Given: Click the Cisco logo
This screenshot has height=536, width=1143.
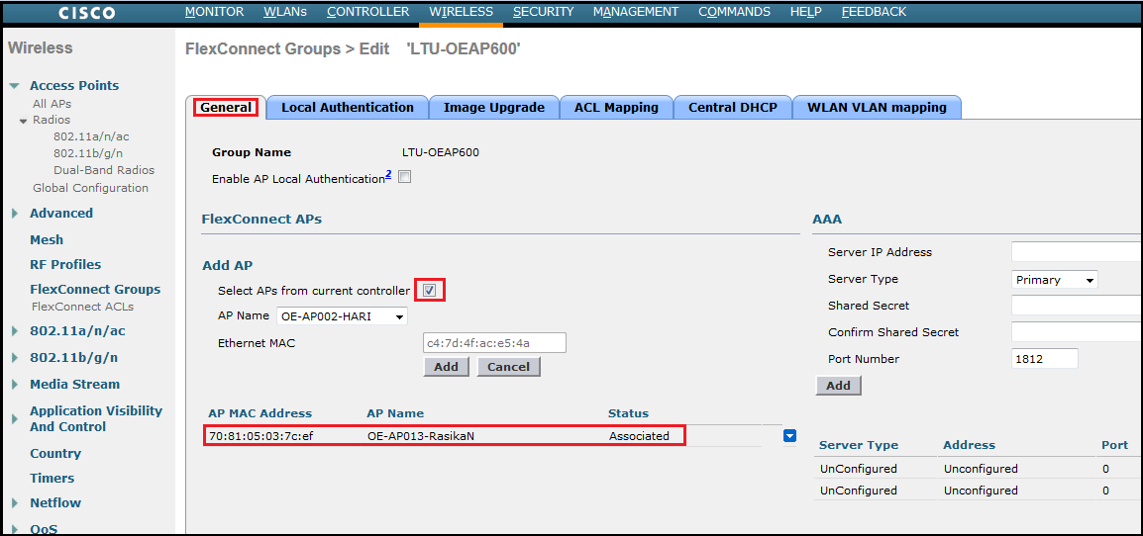Looking at the screenshot, I should pyautogui.click(x=87, y=13).
